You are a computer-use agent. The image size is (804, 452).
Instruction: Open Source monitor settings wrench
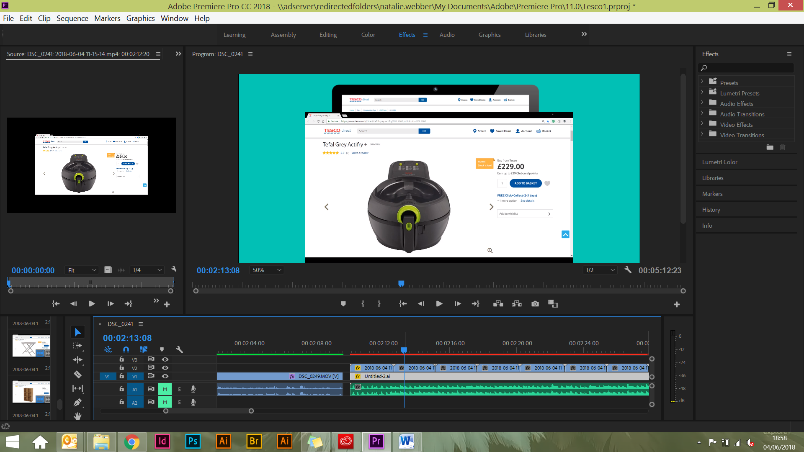[174, 270]
